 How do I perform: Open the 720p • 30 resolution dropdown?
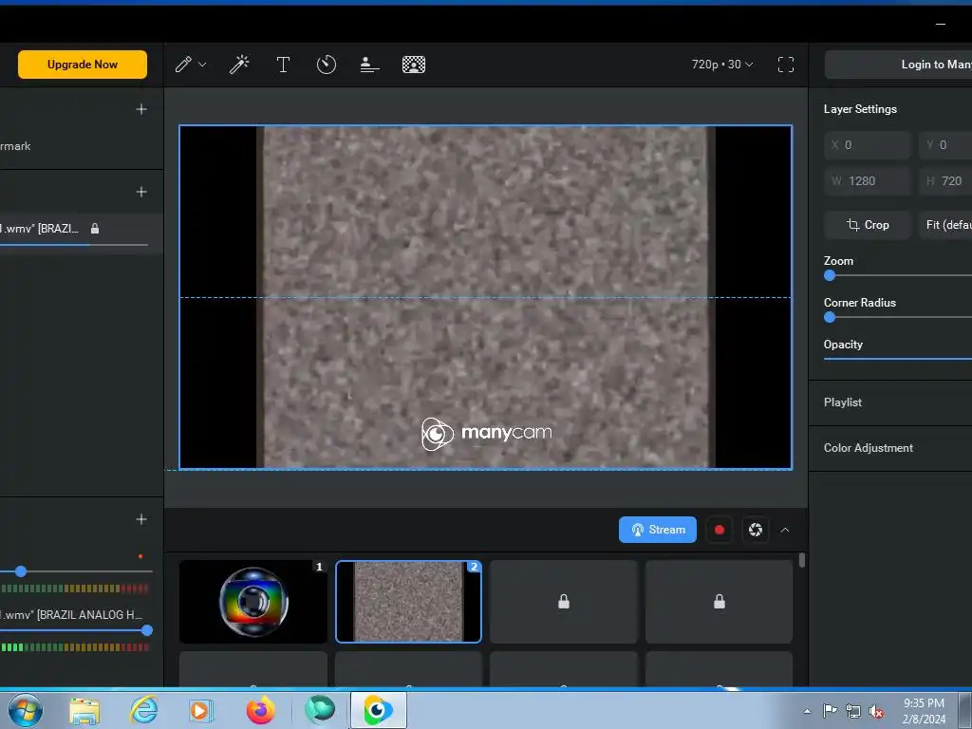[x=722, y=65]
